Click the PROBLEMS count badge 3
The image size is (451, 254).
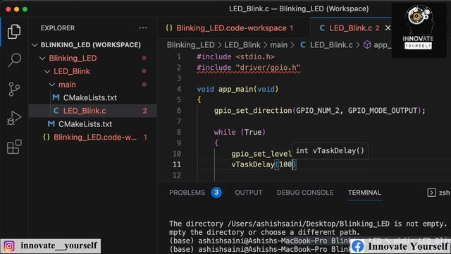click(216, 193)
